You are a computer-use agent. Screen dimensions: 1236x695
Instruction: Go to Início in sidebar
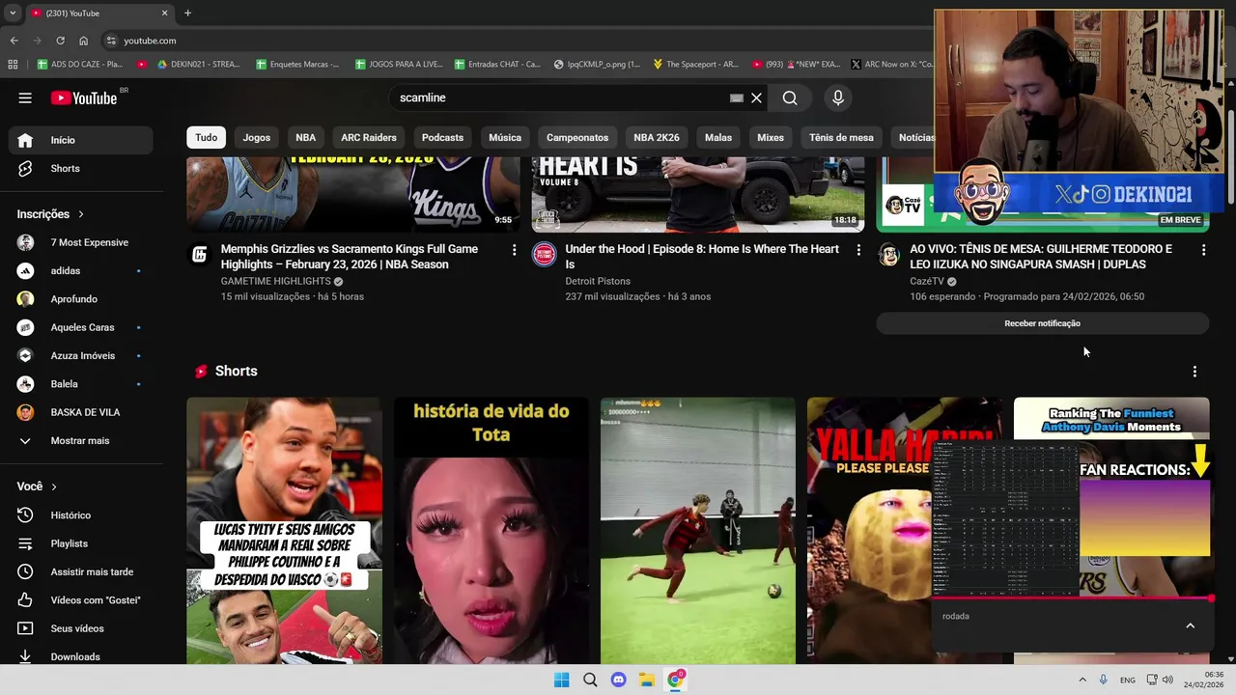(x=81, y=140)
